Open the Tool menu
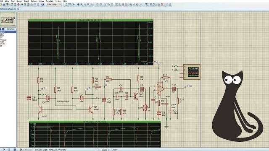 pyautogui.click(x=13, y=1)
